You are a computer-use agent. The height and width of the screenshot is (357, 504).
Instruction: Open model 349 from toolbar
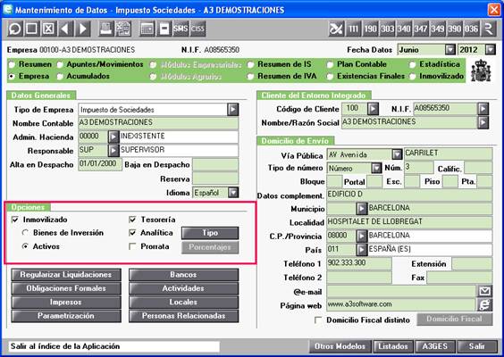pos(438,29)
